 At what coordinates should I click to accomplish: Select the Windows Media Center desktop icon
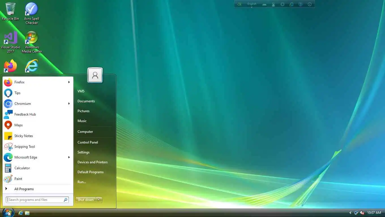point(32,42)
